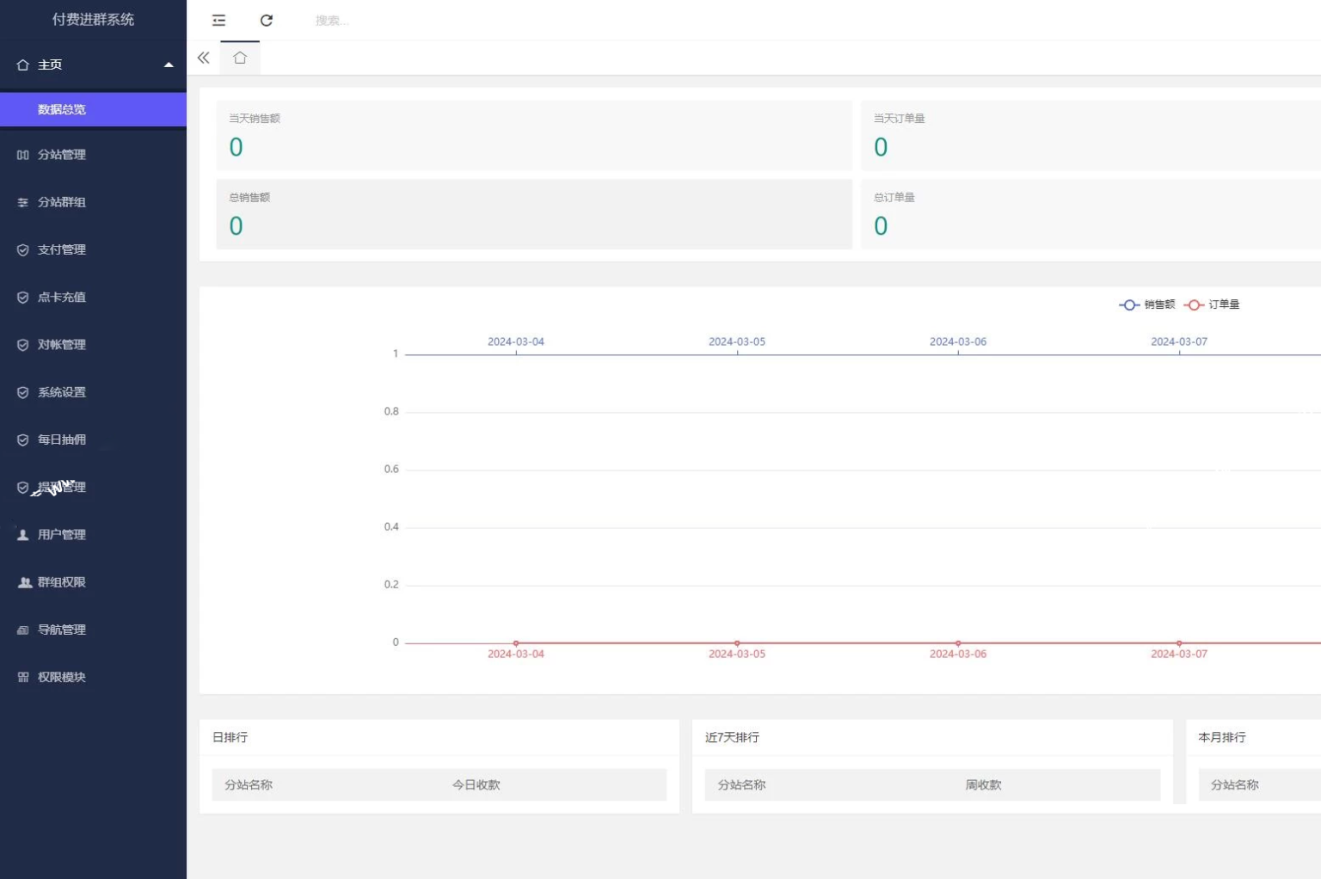1321x879 pixels.
Task: Click the 点卡充值 shield icon
Action: tap(23, 298)
